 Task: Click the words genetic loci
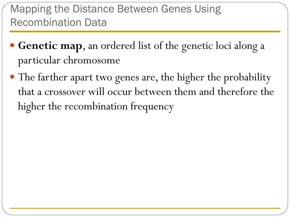click(x=206, y=46)
